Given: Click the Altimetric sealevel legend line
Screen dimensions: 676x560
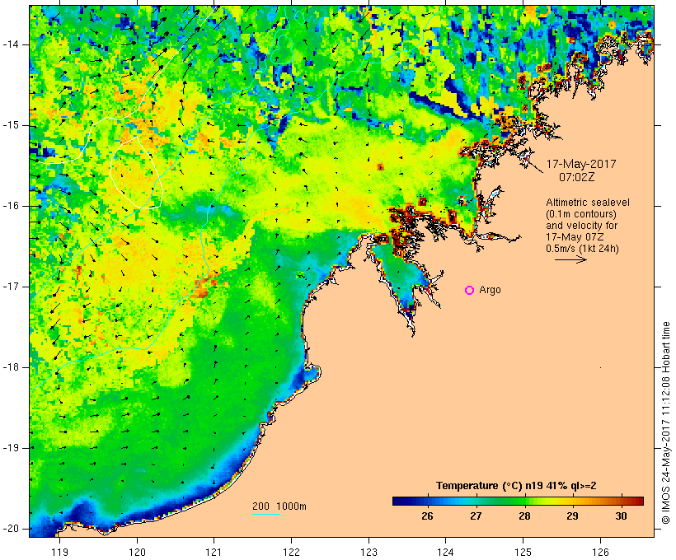Looking at the screenshot, I should [x=588, y=203].
